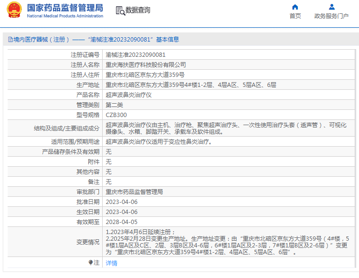359x278 pixels.
Task: Select the value 渝械注准20232090081 in table
Action: [x=136, y=55]
